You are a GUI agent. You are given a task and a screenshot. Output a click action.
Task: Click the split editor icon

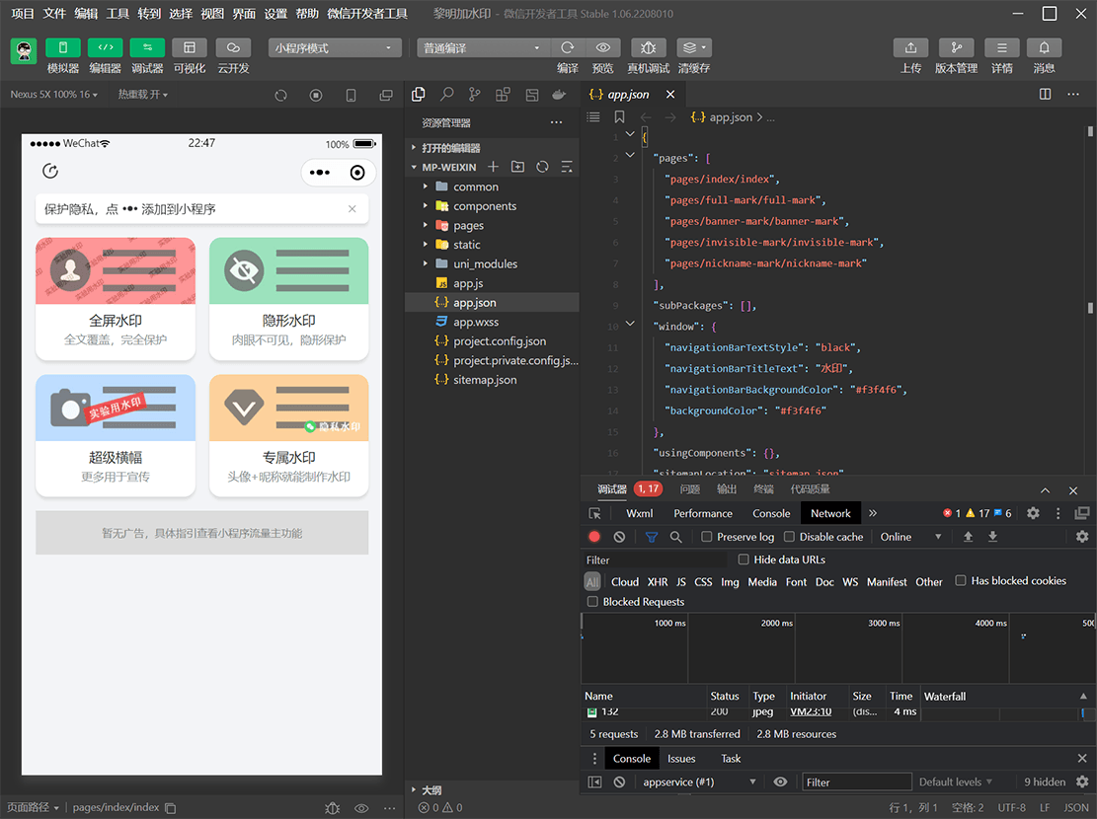coord(1045,95)
